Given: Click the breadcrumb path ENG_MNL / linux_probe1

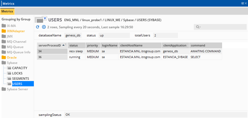Looking at the screenshot, I should click(x=83, y=20).
